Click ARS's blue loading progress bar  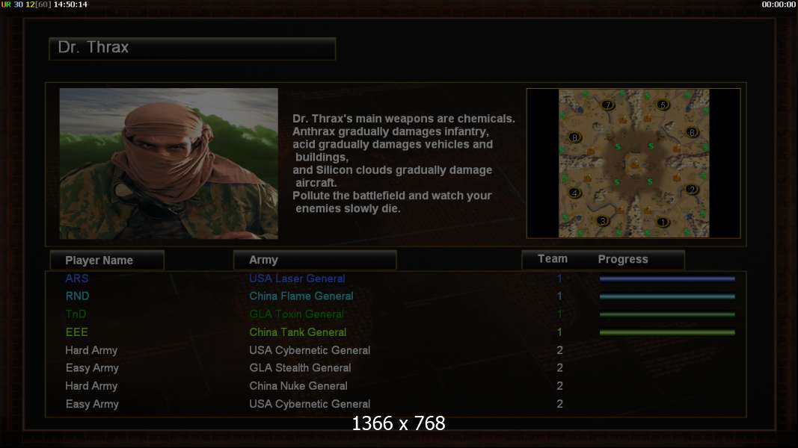[x=667, y=279]
